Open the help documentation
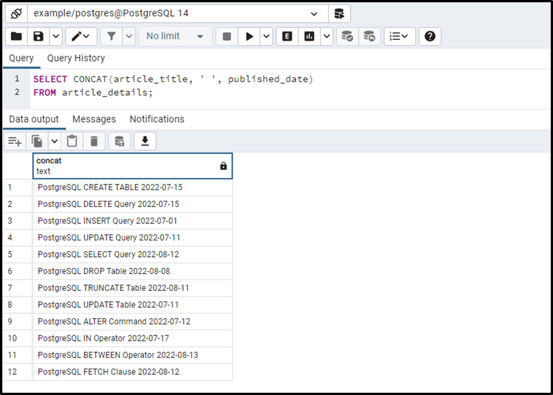The width and height of the screenshot is (553, 395). 430,36
